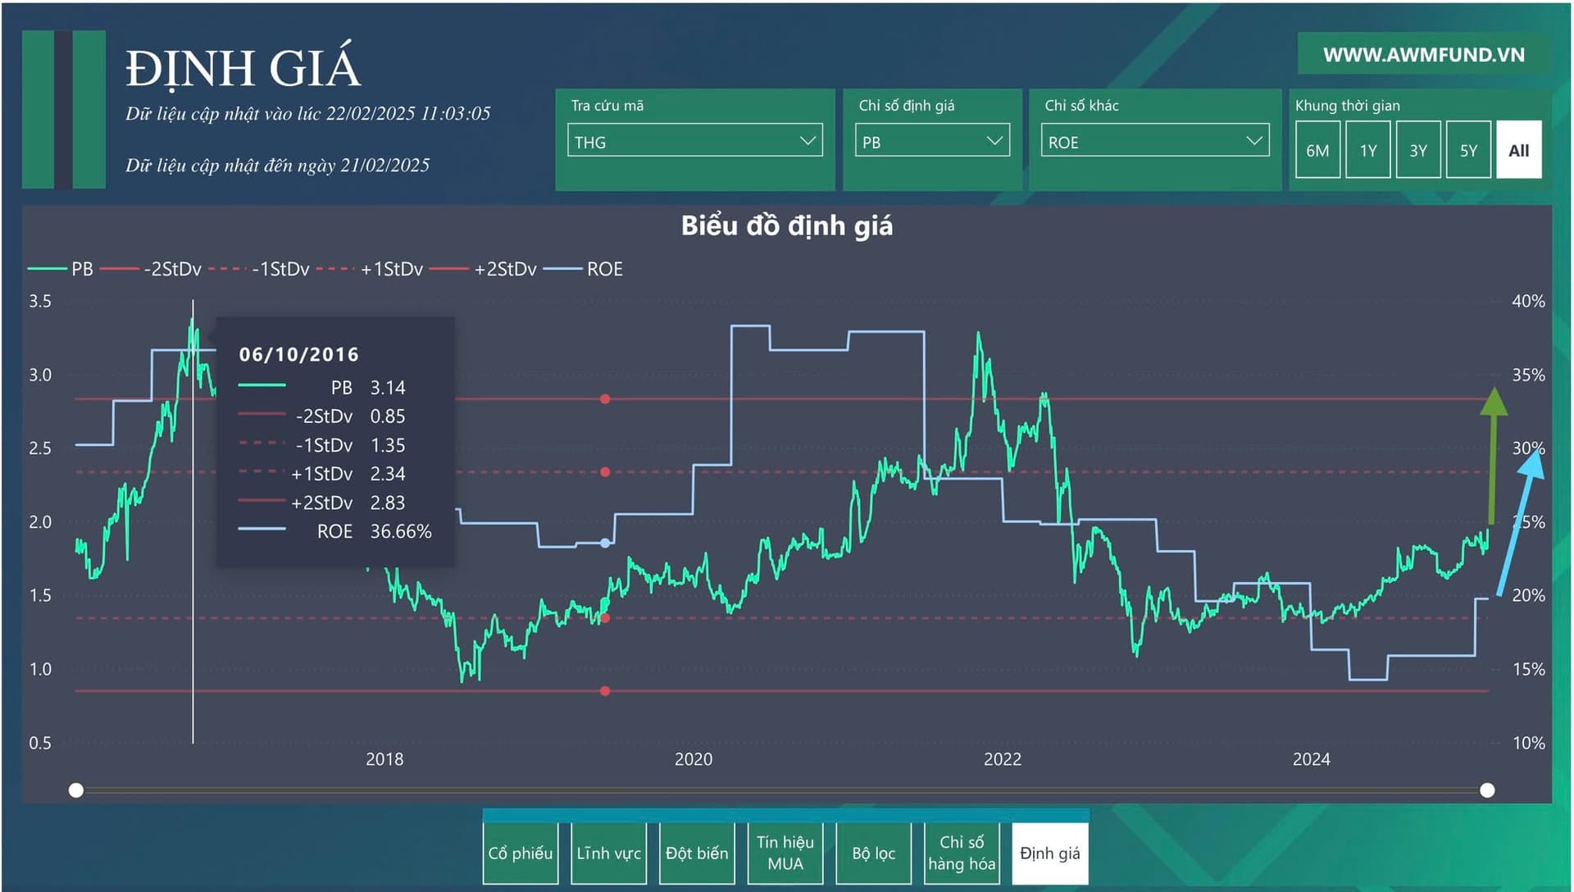The width and height of the screenshot is (1574, 892).
Task: Open the THG stock code dropdown
Action: point(694,141)
